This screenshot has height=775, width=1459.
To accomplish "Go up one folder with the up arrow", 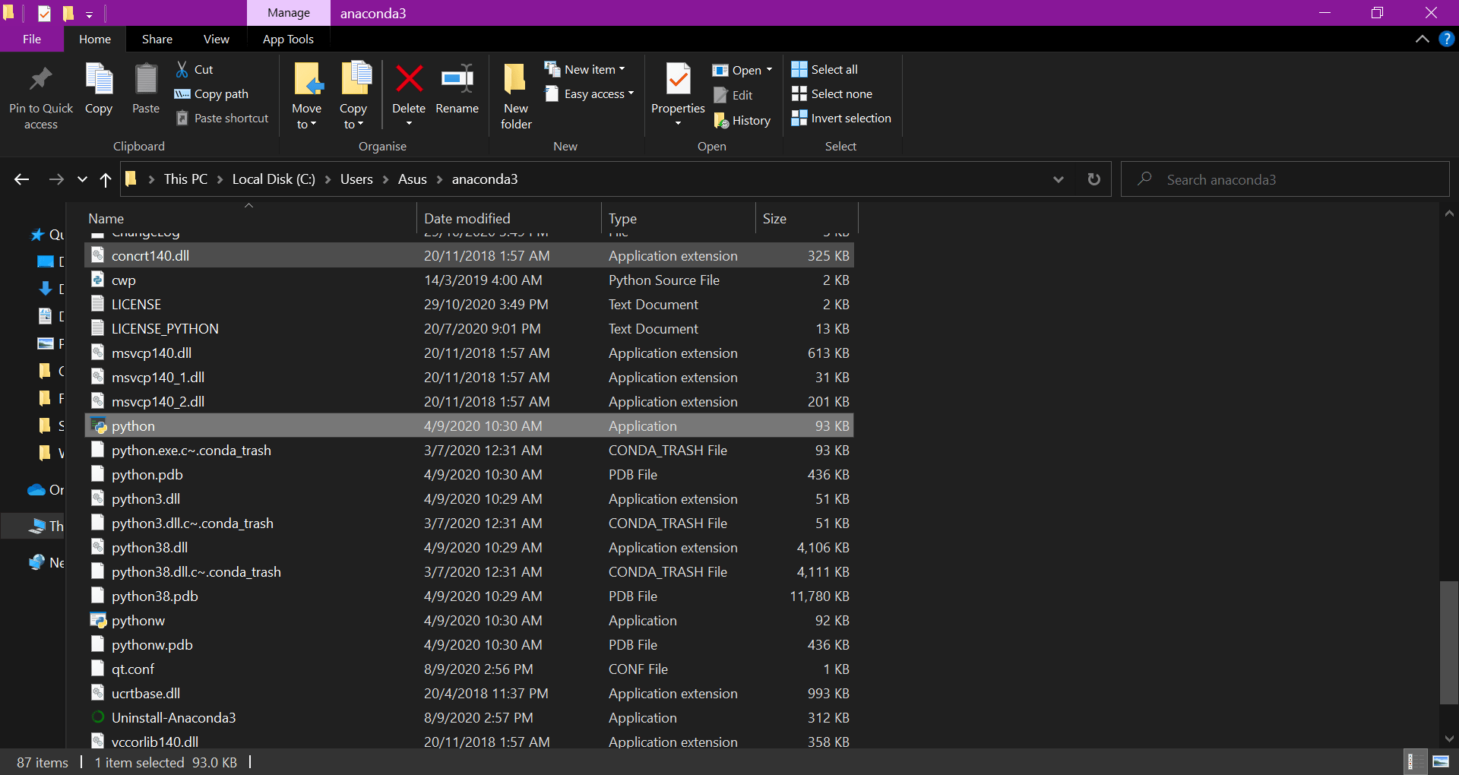I will (x=106, y=179).
